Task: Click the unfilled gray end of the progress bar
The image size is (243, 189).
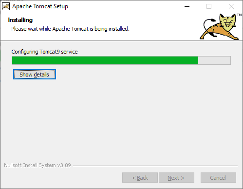Action: (214, 60)
